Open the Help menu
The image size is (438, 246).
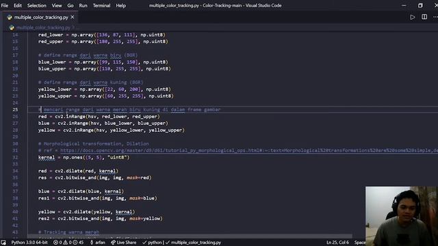coord(120,5)
